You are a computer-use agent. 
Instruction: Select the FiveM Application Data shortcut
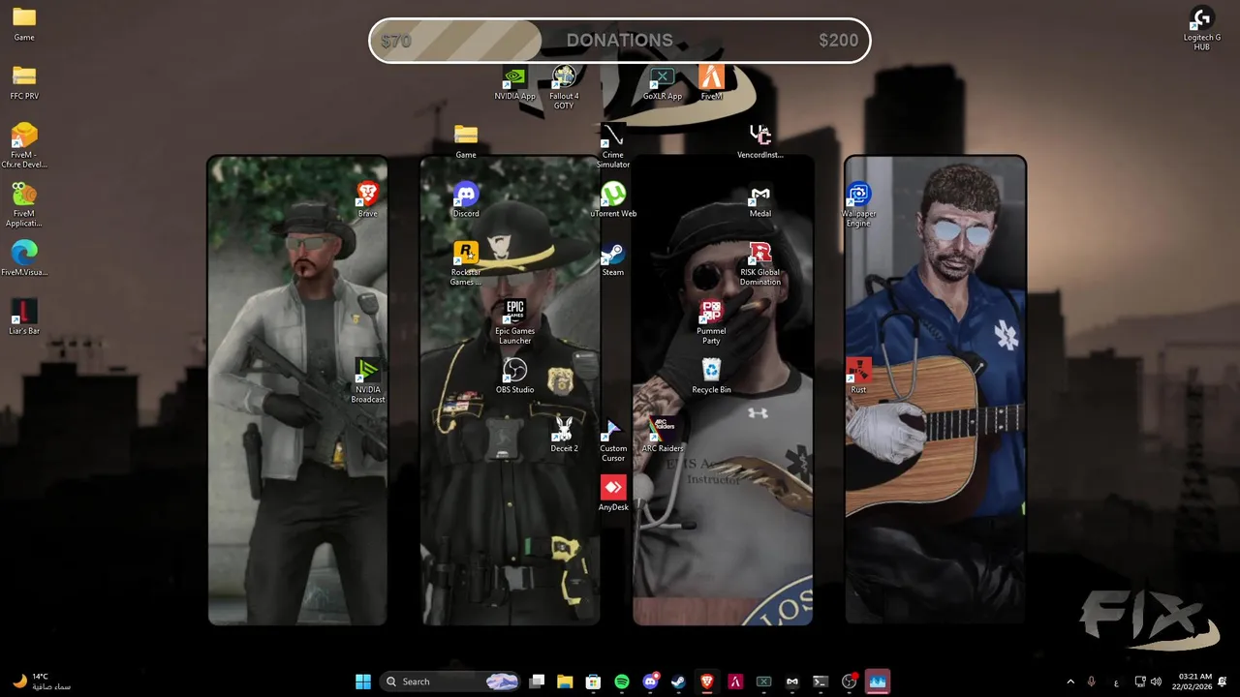[x=24, y=205]
